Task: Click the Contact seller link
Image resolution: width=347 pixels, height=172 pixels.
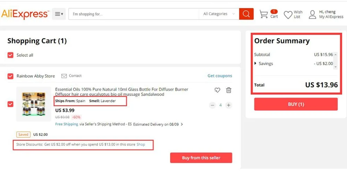Action: click(75, 76)
